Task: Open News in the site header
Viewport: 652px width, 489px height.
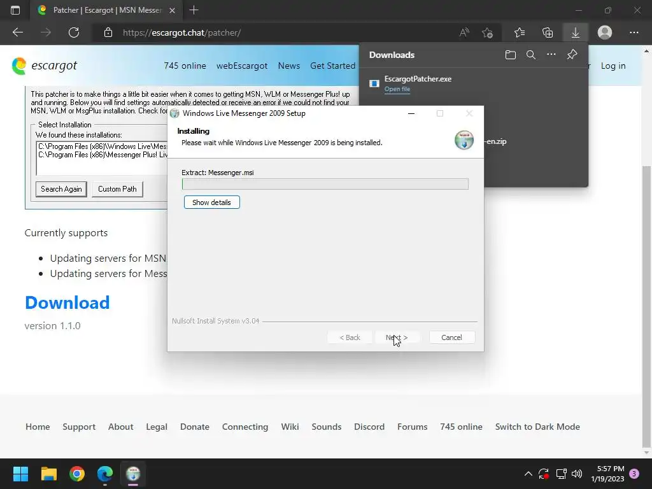Action: pyautogui.click(x=288, y=66)
